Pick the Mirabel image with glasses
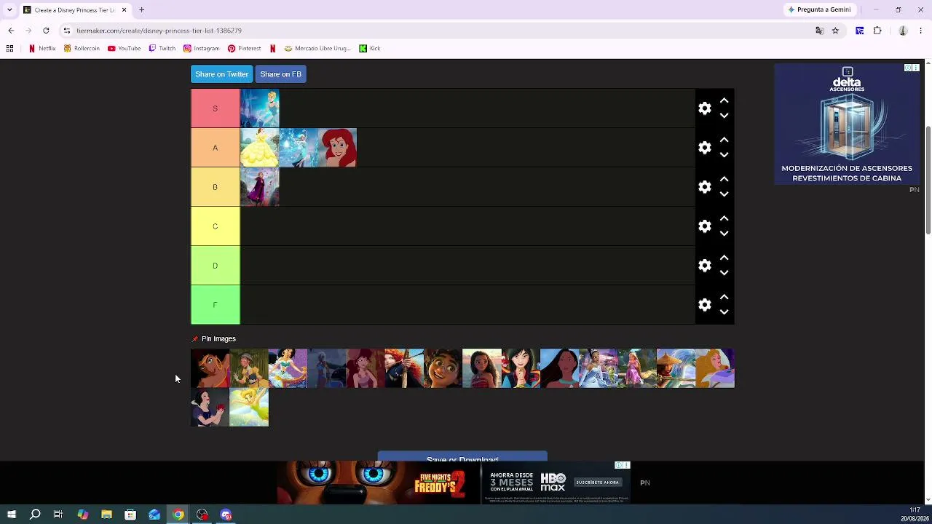This screenshot has height=524, width=932. click(443, 368)
